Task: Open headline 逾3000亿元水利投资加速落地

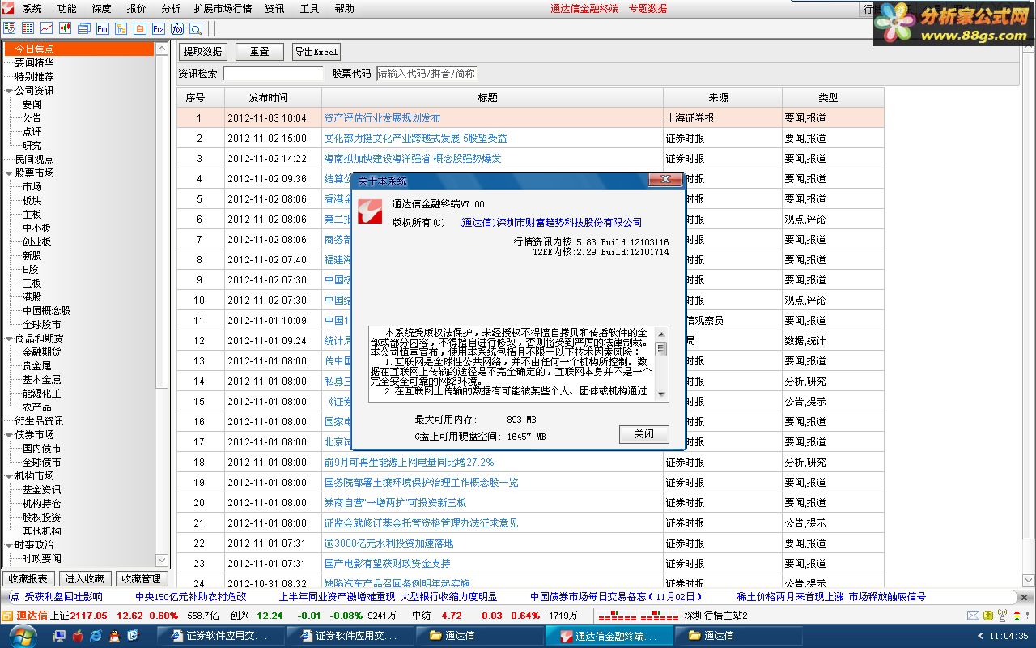Action: [x=388, y=544]
